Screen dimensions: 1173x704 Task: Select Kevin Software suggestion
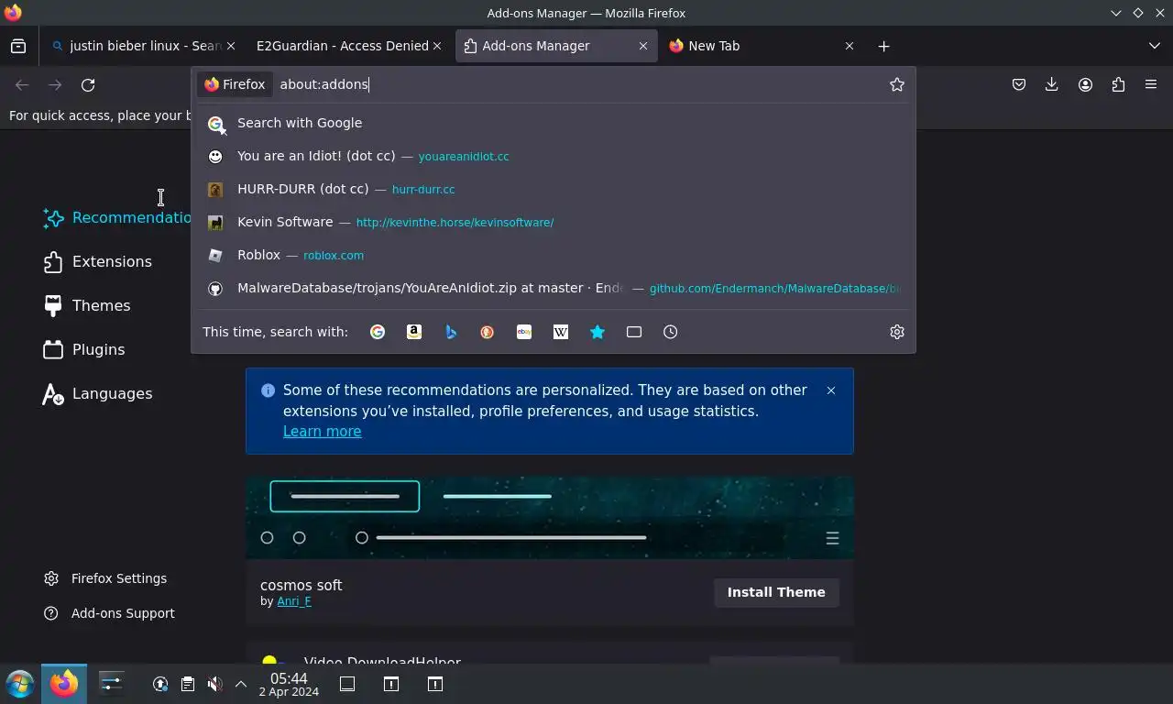click(554, 222)
